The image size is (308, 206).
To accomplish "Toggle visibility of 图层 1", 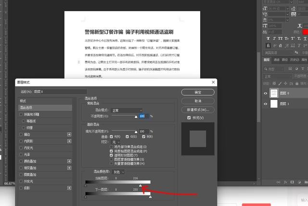I will [266, 104].
